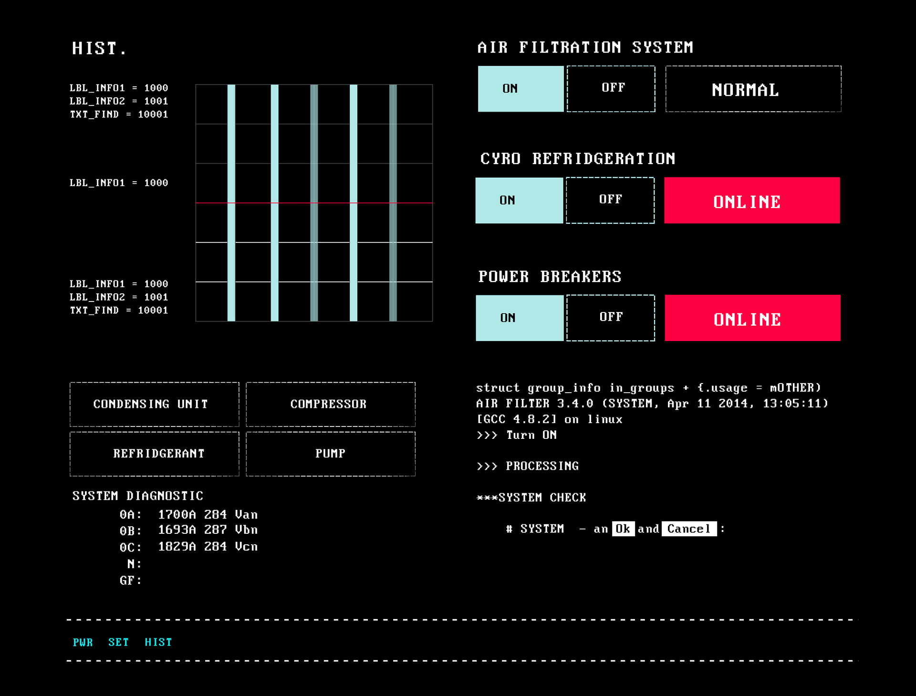Switch Power Breakers to OFF
Image resolution: width=916 pixels, height=696 pixels.
coord(611,318)
